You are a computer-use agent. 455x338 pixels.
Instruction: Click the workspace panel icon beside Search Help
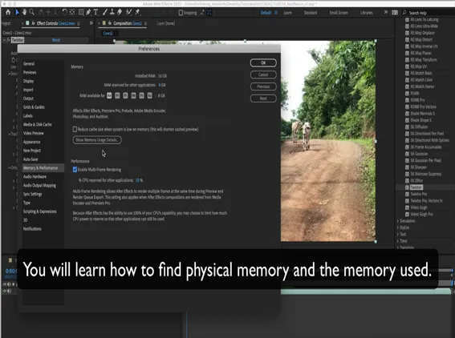coord(395,13)
